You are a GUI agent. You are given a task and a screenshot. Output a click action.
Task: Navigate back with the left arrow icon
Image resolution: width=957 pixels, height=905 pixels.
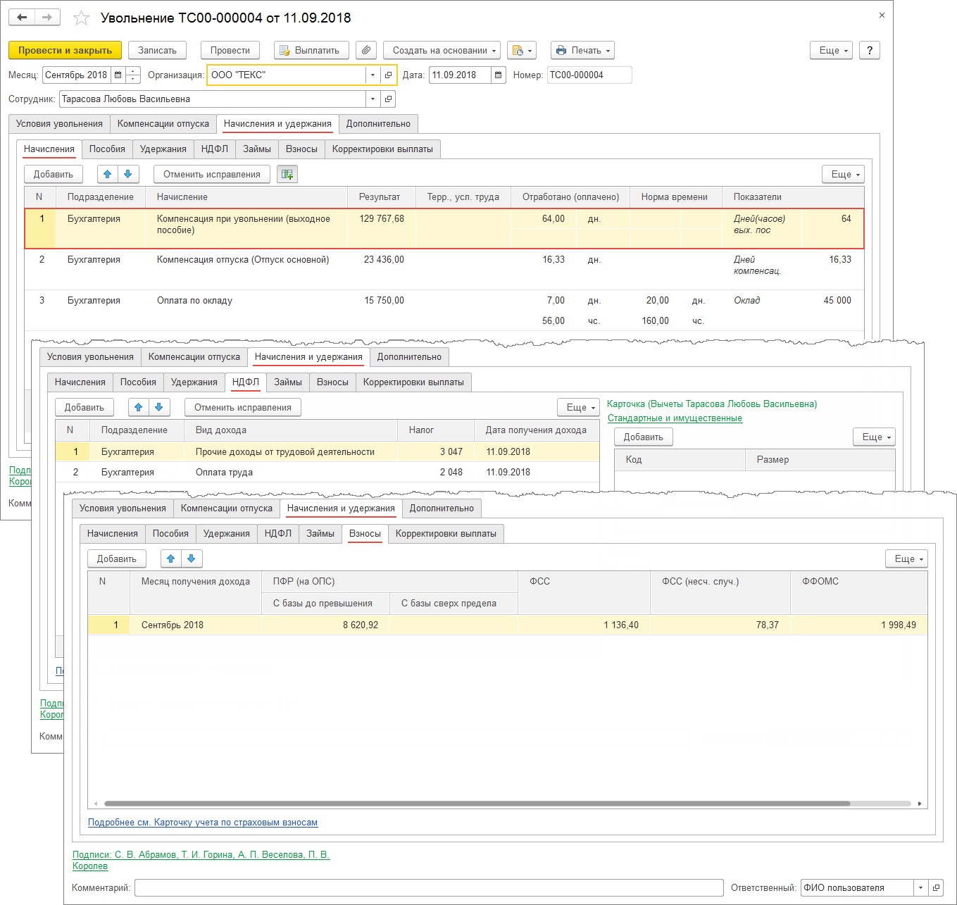(x=20, y=17)
